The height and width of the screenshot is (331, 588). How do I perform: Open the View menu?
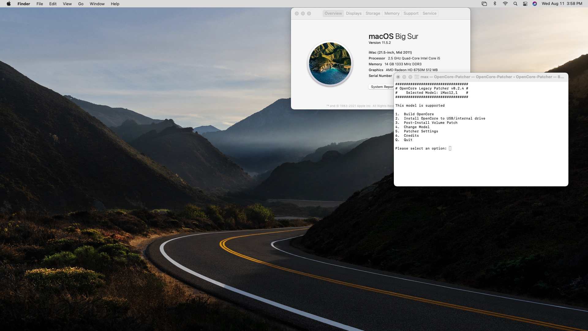67,4
